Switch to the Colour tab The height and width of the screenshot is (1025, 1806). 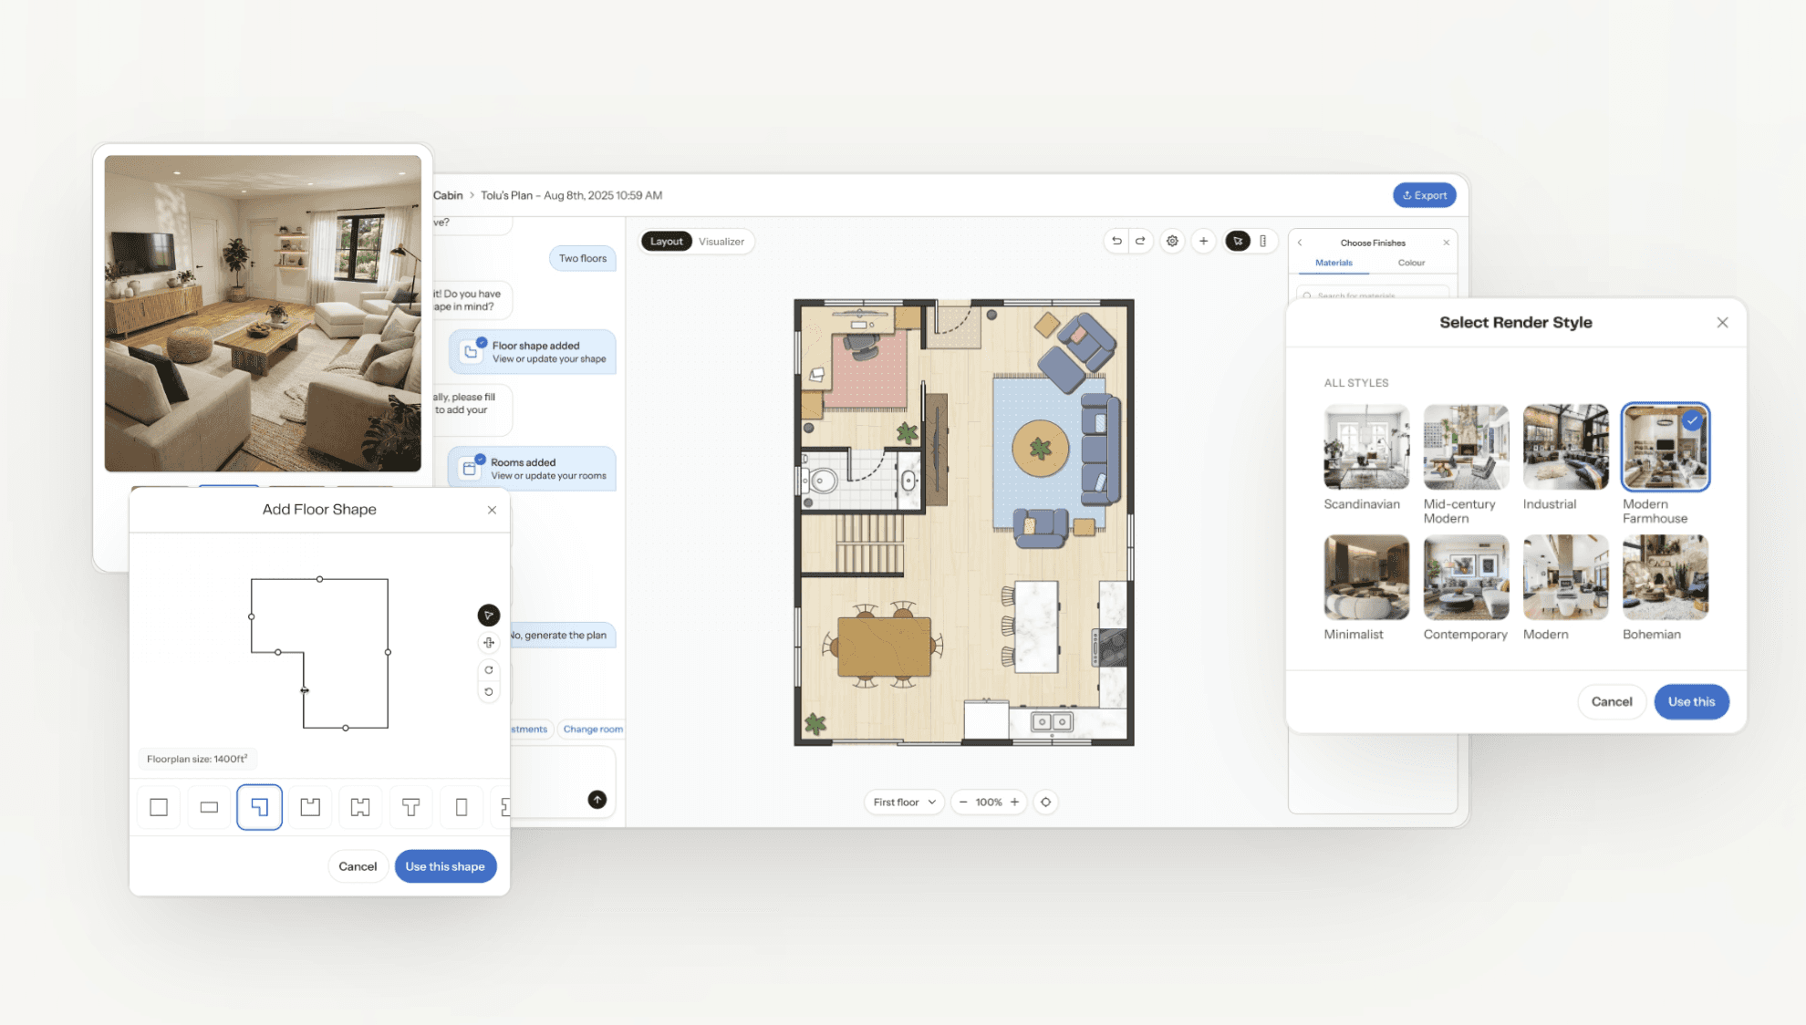point(1410,263)
